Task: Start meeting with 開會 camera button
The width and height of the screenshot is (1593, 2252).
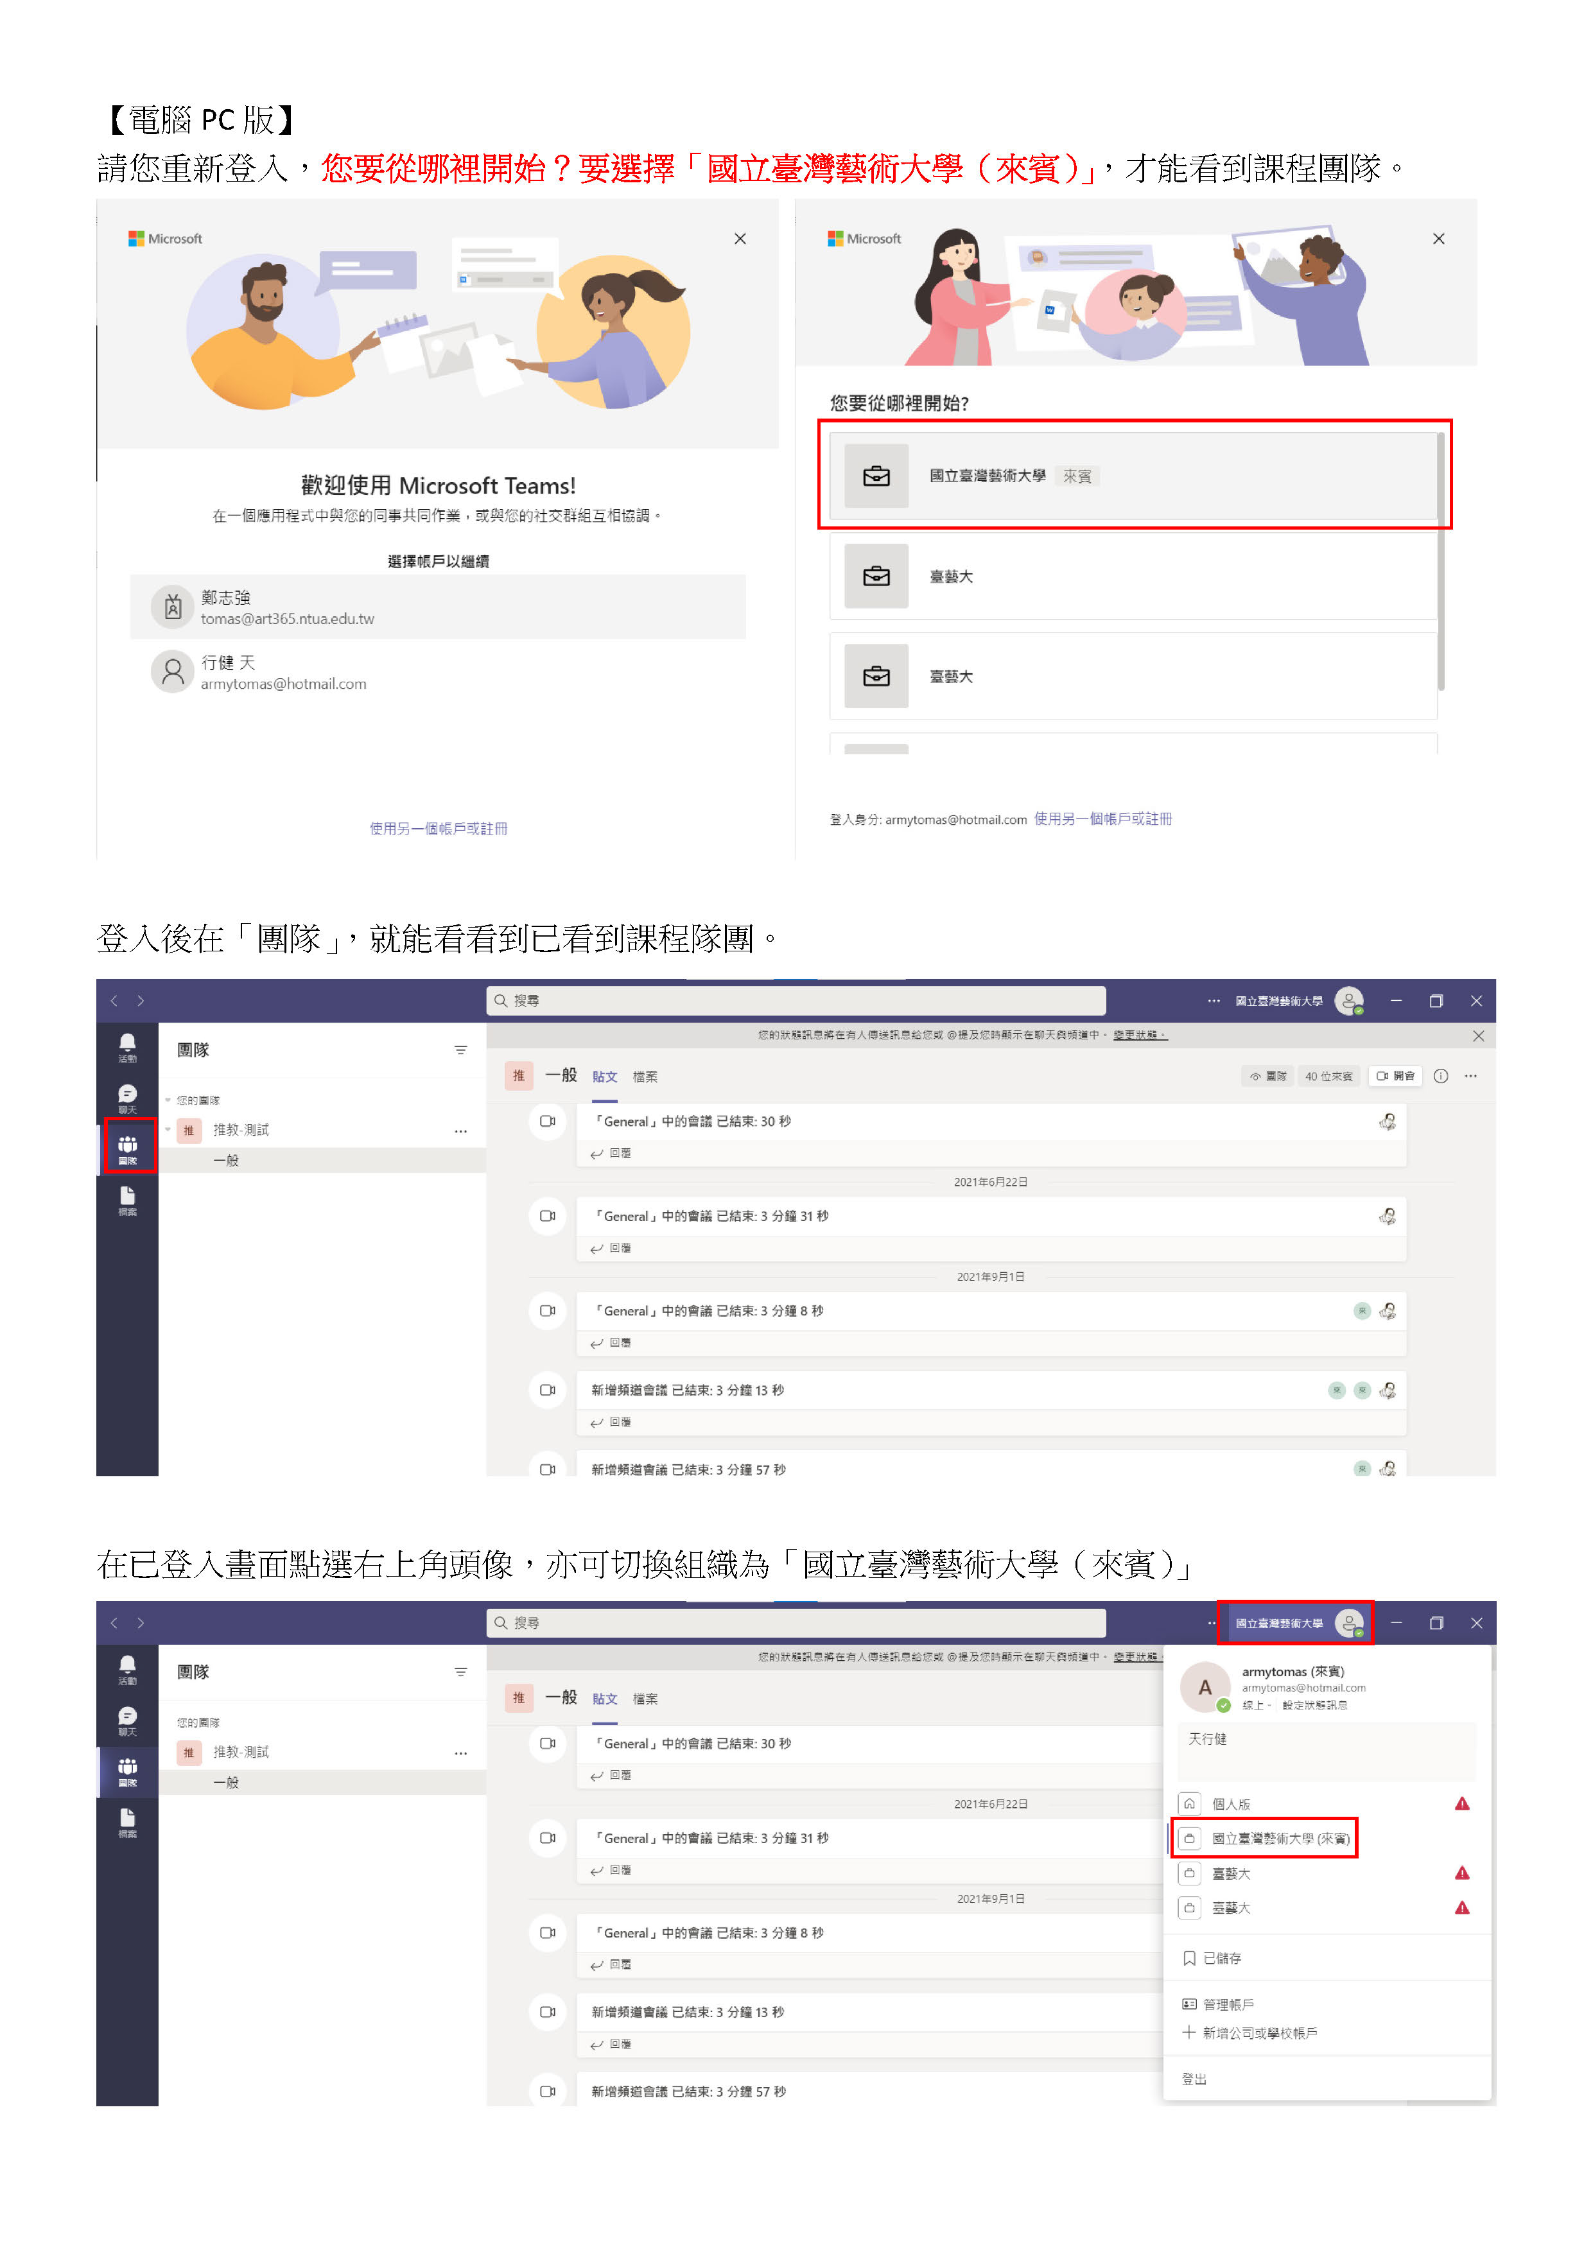Action: pyautogui.click(x=1395, y=1076)
